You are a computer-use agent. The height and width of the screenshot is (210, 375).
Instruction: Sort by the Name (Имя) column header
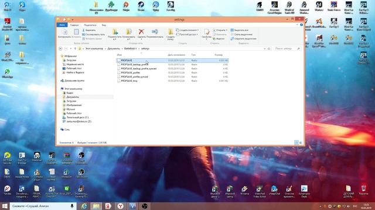pyautogui.click(x=120, y=55)
